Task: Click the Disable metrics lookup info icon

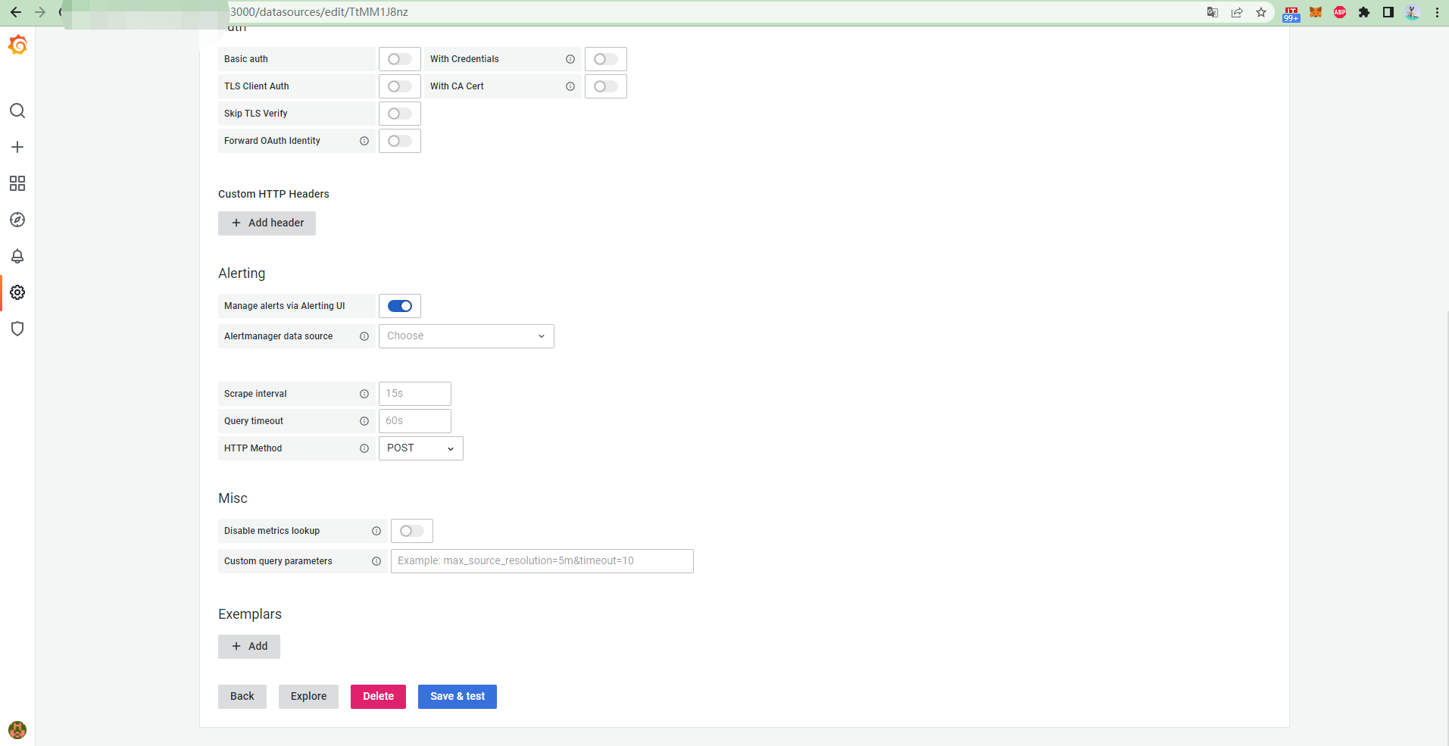Action: [x=376, y=531]
